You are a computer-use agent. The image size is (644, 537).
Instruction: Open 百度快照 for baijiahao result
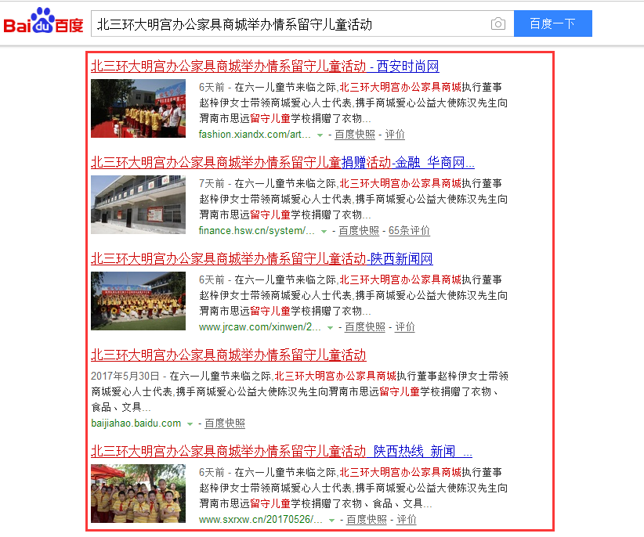[x=225, y=423]
